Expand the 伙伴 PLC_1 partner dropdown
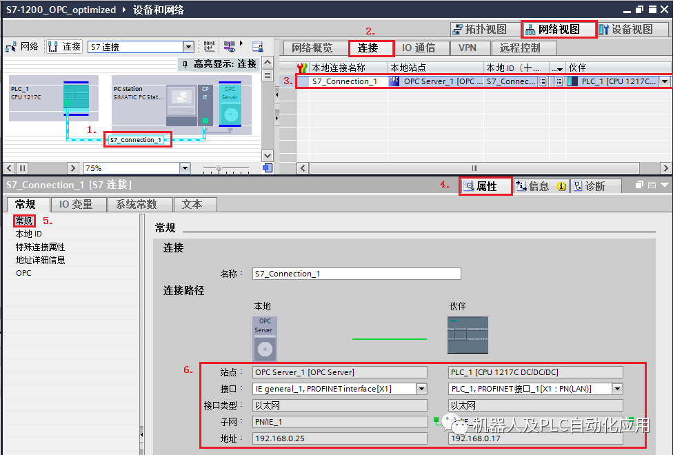The image size is (673, 455). 666,81
